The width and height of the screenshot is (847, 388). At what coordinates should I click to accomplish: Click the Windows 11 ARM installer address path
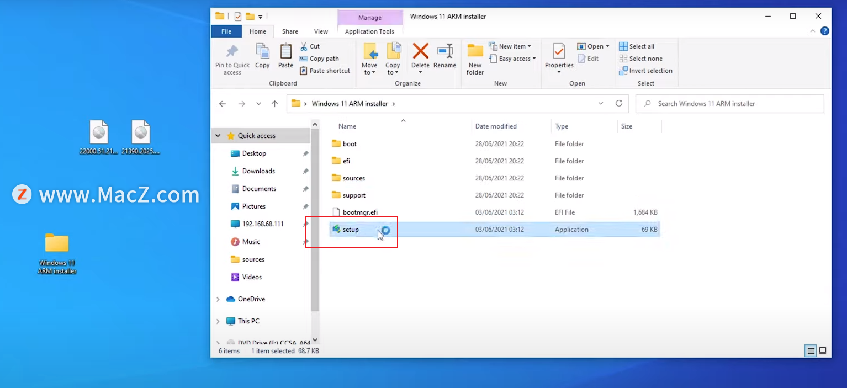tap(350, 104)
